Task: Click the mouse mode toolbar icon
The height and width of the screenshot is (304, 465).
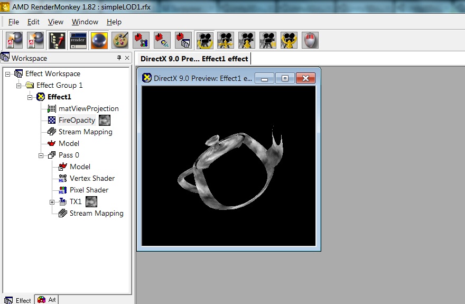Action: (310, 40)
